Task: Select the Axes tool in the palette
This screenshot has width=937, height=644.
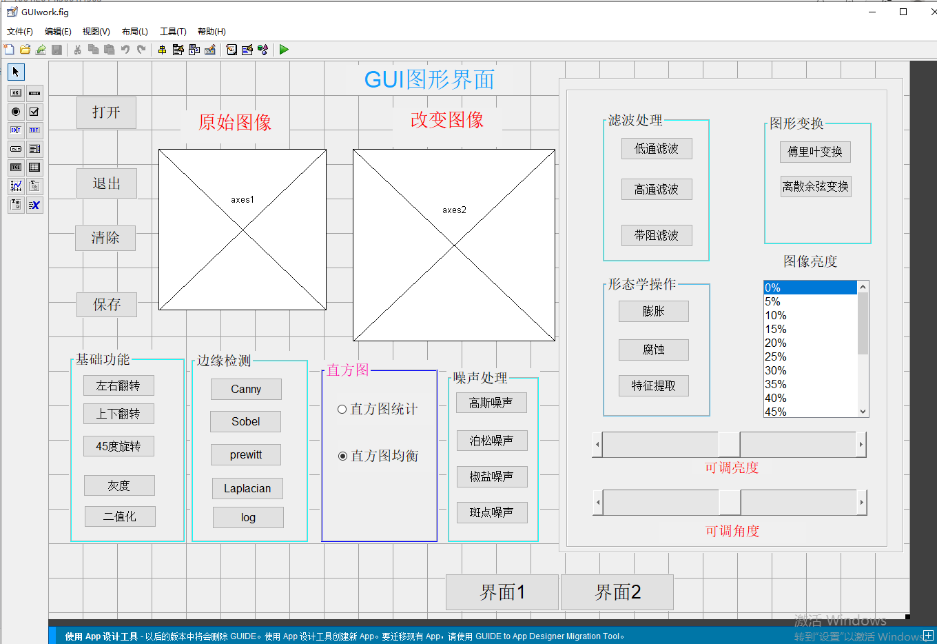Action: click(x=15, y=185)
